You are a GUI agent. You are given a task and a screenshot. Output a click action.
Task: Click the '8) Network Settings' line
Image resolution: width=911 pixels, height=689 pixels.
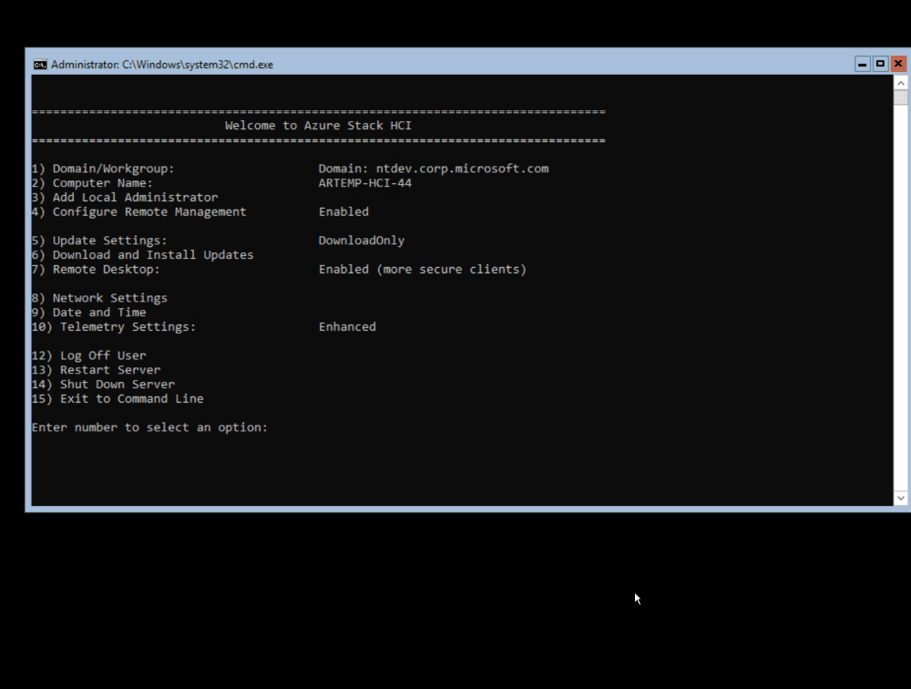pos(99,298)
